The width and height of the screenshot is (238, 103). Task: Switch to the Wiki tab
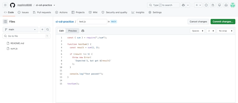[93, 12]
